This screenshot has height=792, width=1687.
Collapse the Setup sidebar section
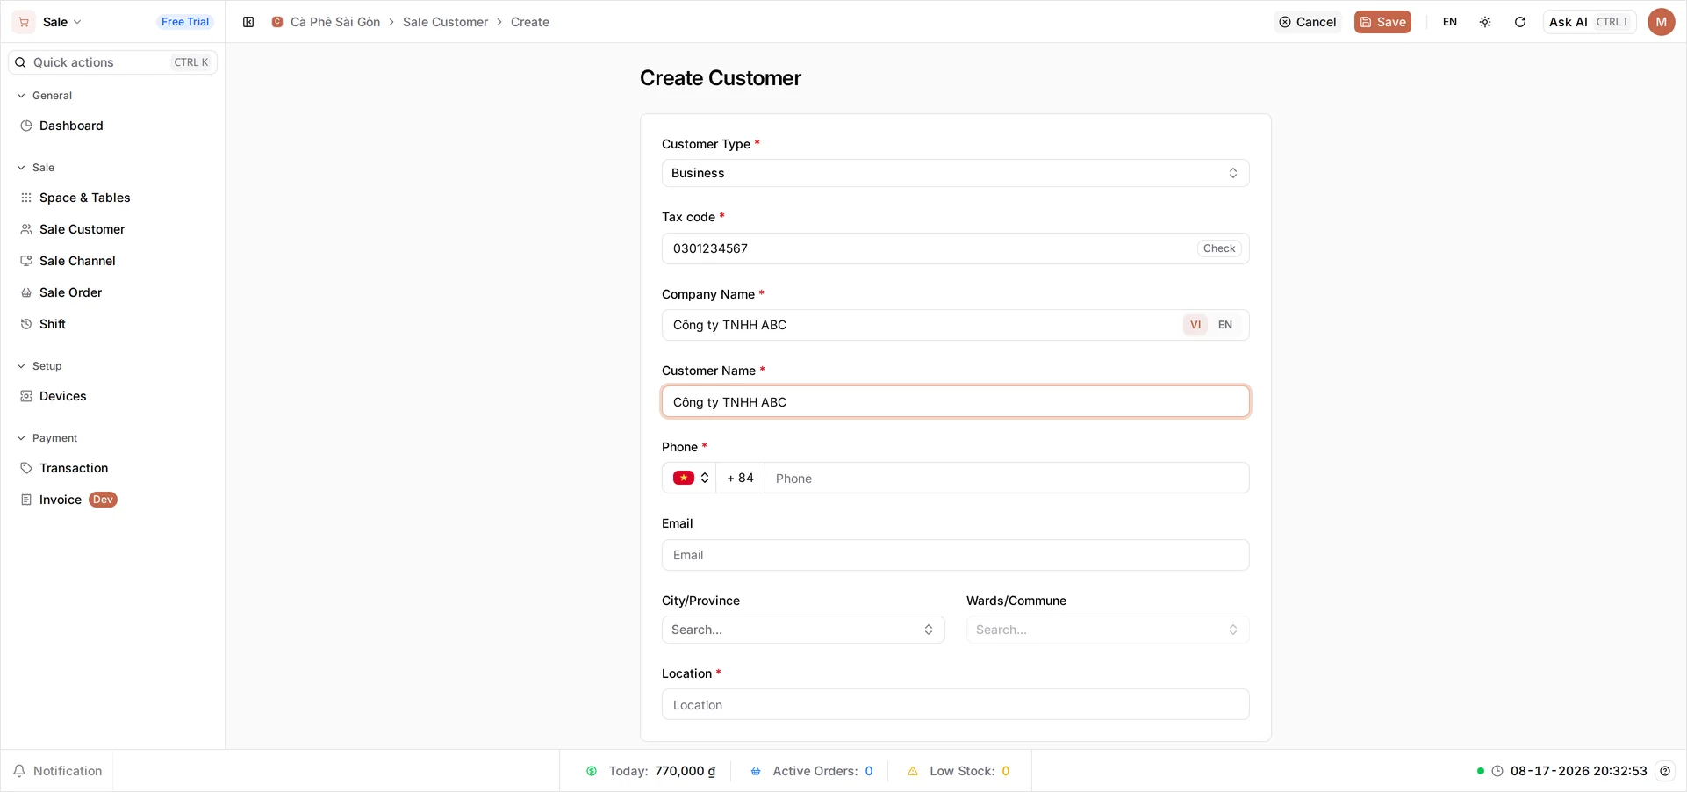point(39,366)
